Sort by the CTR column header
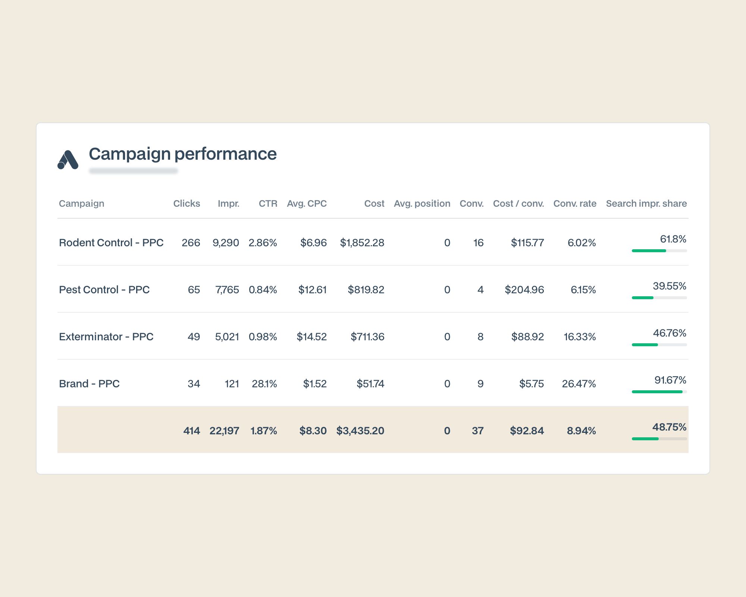This screenshot has width=746, height=597. pos(268,203)
